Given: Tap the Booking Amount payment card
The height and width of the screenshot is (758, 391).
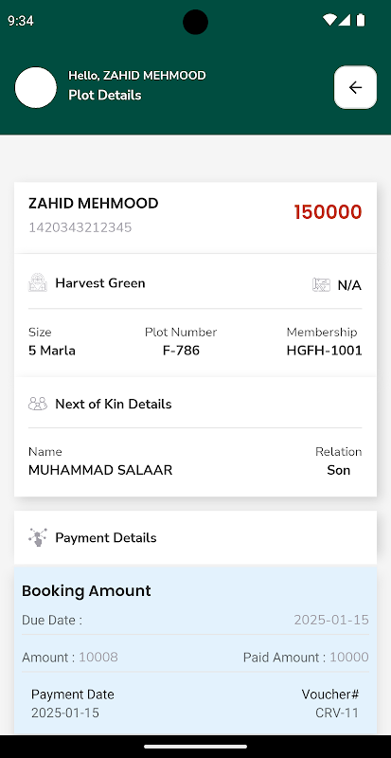Looking at the screenshot, I should [195, 651].
